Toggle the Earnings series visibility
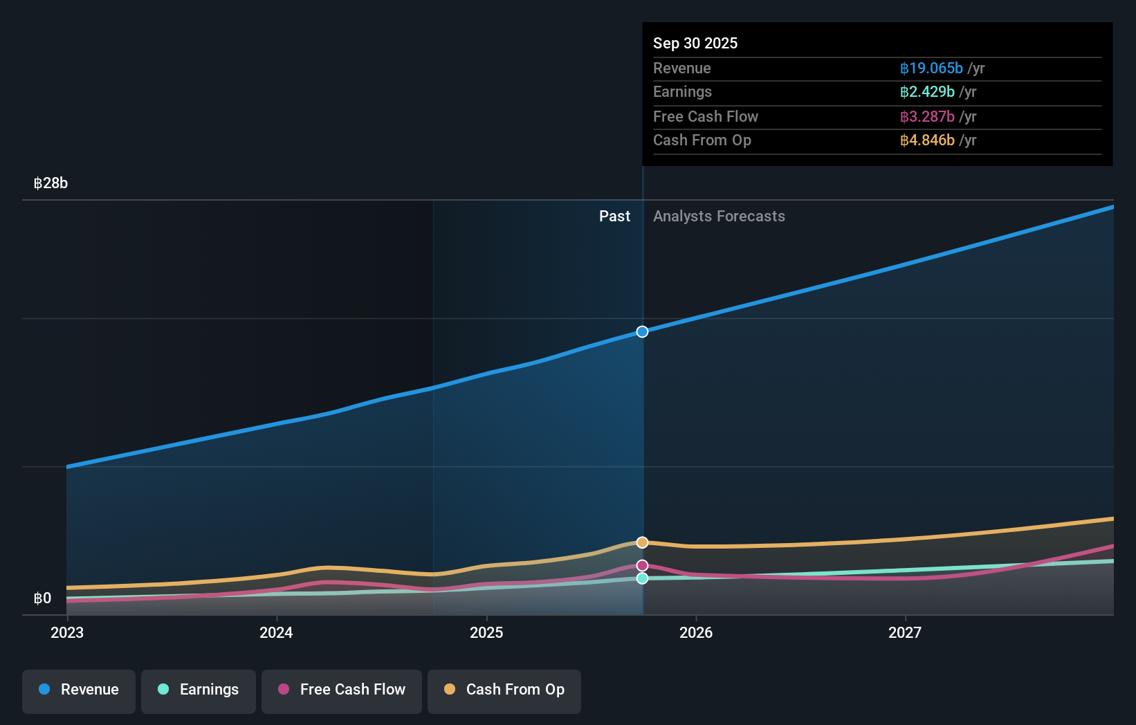1136x725 pixels. (198, 690)
